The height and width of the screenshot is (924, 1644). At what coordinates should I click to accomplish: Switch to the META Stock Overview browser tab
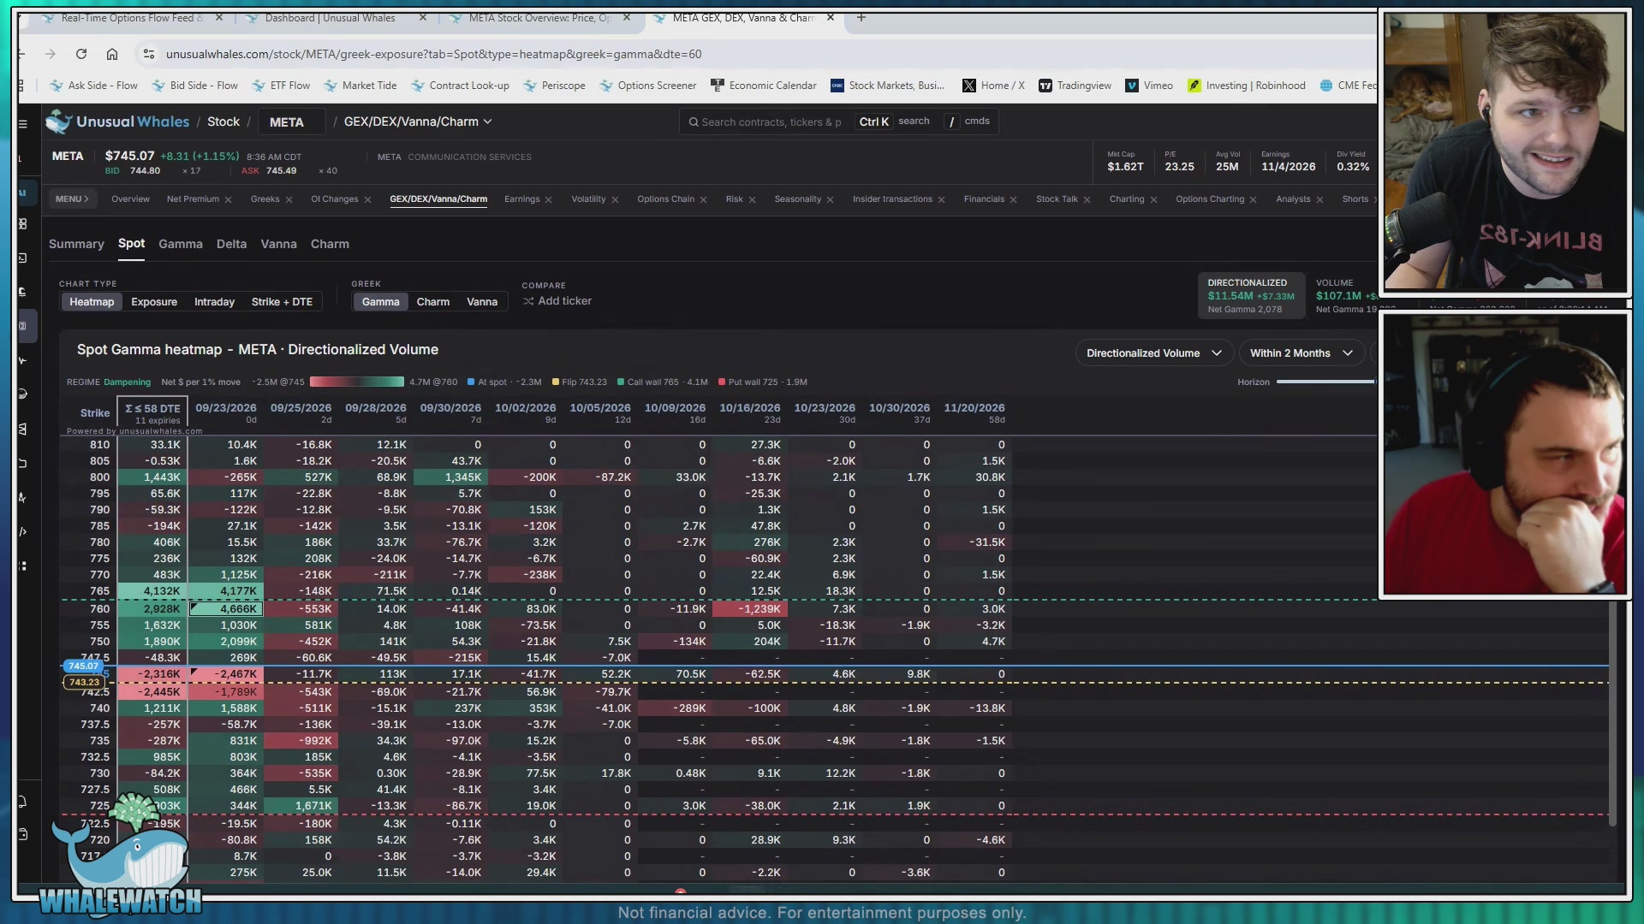point(539,17)
